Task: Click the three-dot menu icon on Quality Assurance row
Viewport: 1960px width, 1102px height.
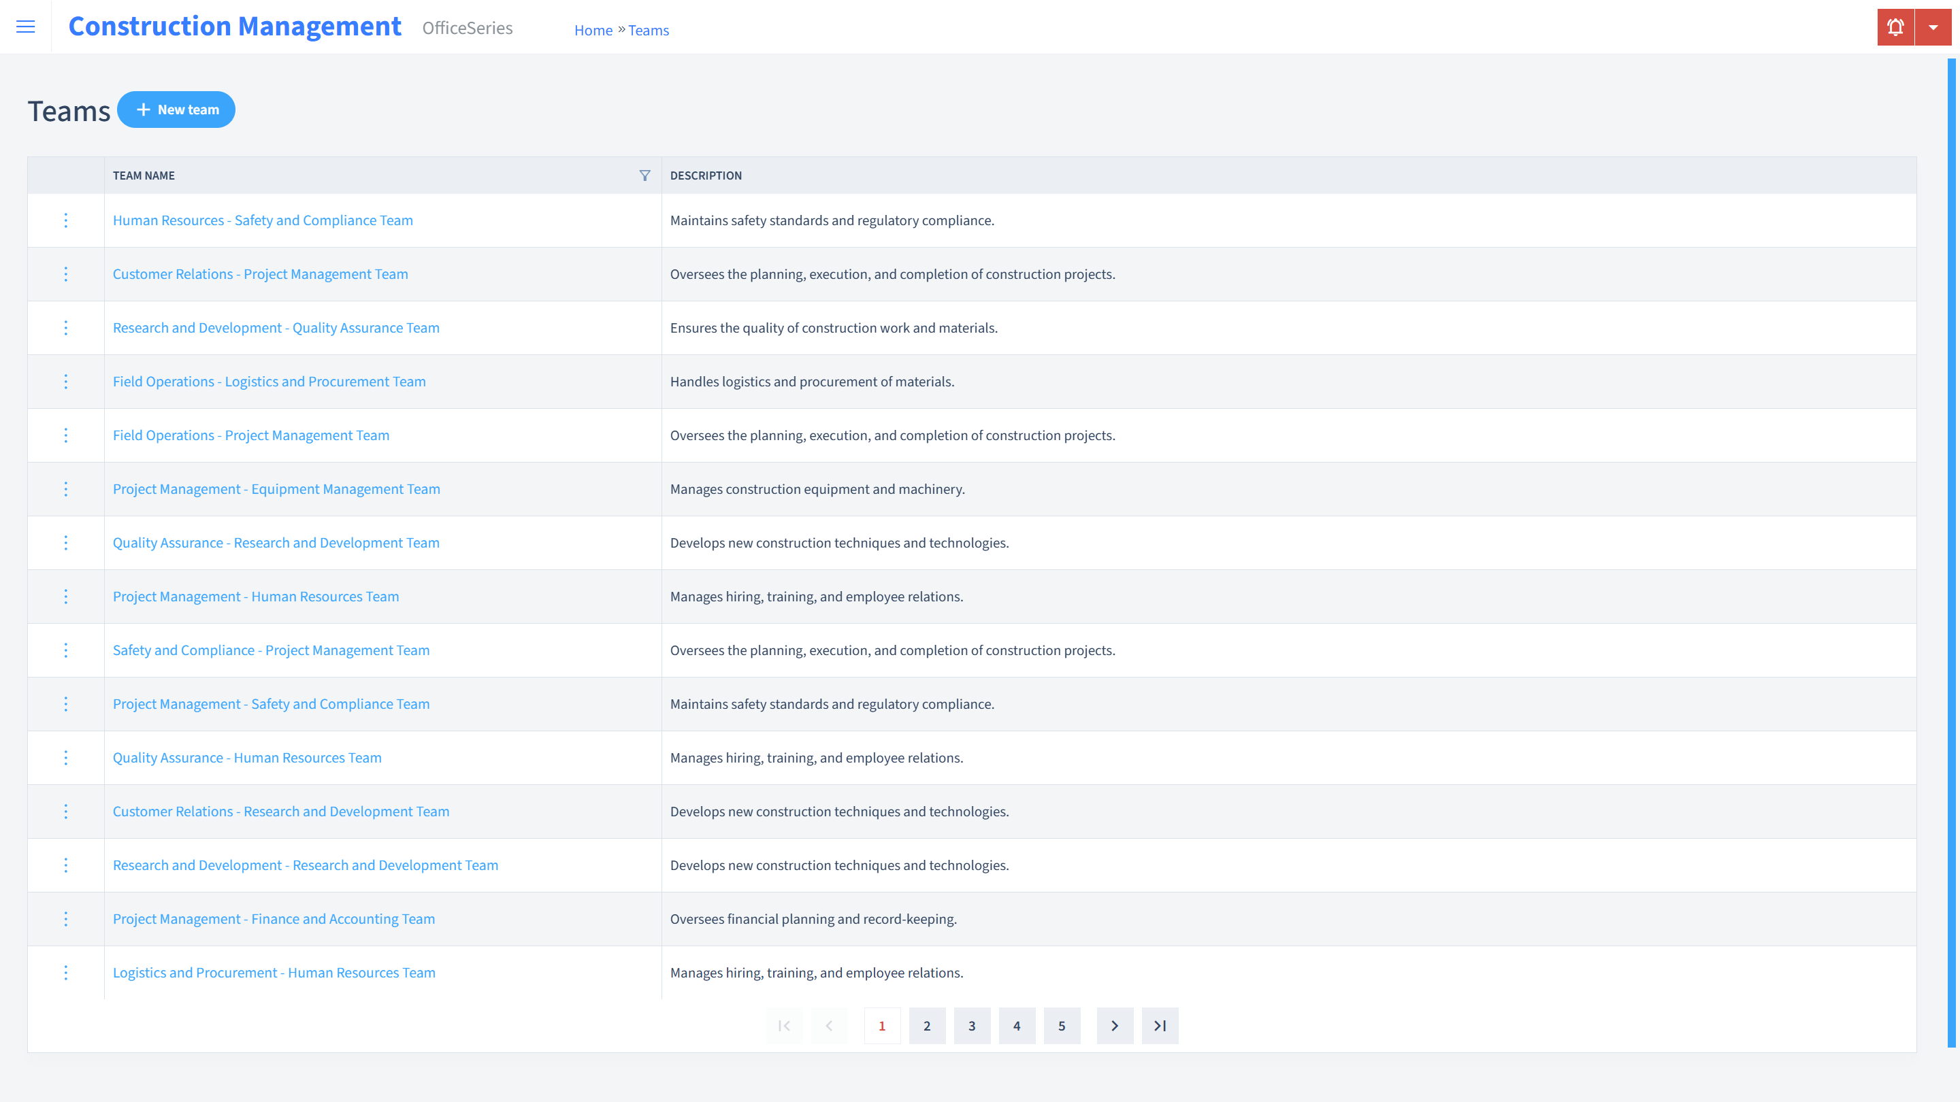Action: 65,542
